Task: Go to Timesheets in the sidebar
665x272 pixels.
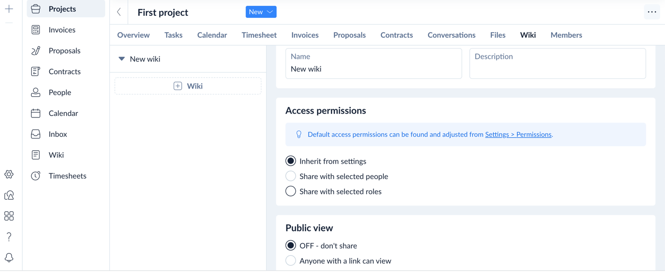Action: click(67, 176)
